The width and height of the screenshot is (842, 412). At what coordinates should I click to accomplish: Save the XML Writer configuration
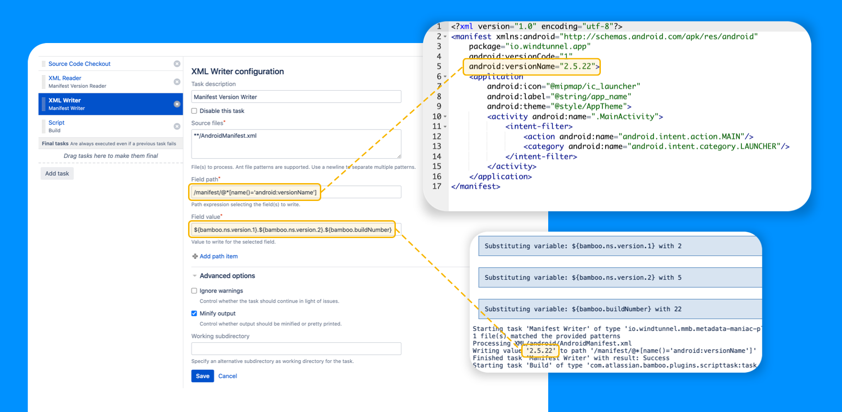pos(203,376)
